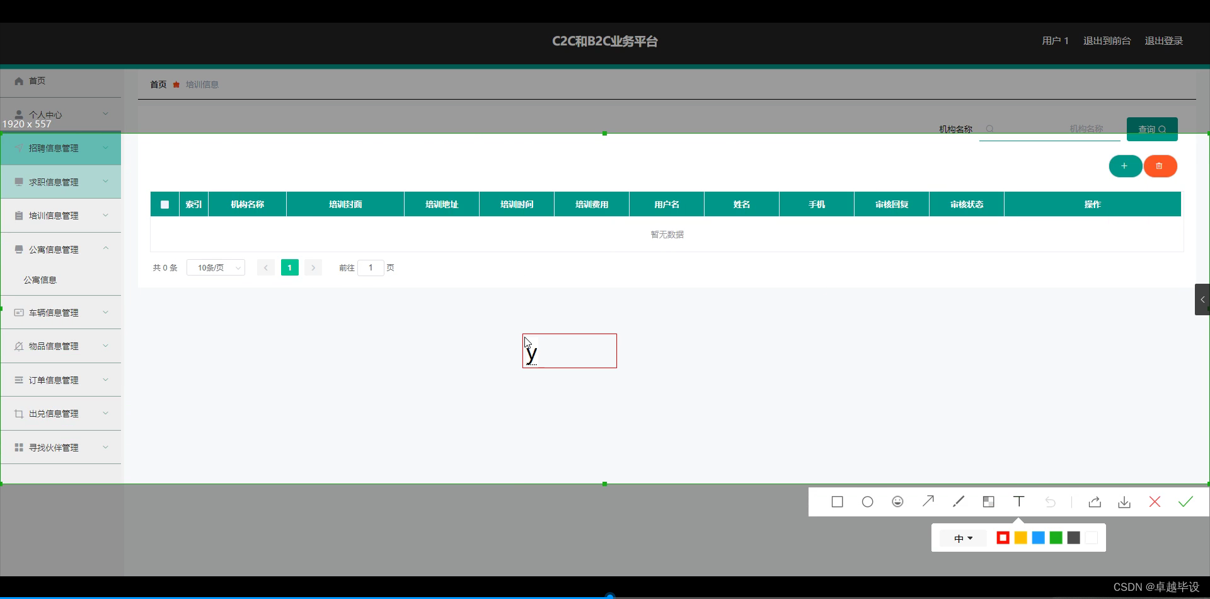Click the green add record button
Screen dimensions: 1210x599
(1126, 166)
